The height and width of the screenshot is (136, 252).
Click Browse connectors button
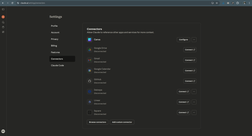97,122
